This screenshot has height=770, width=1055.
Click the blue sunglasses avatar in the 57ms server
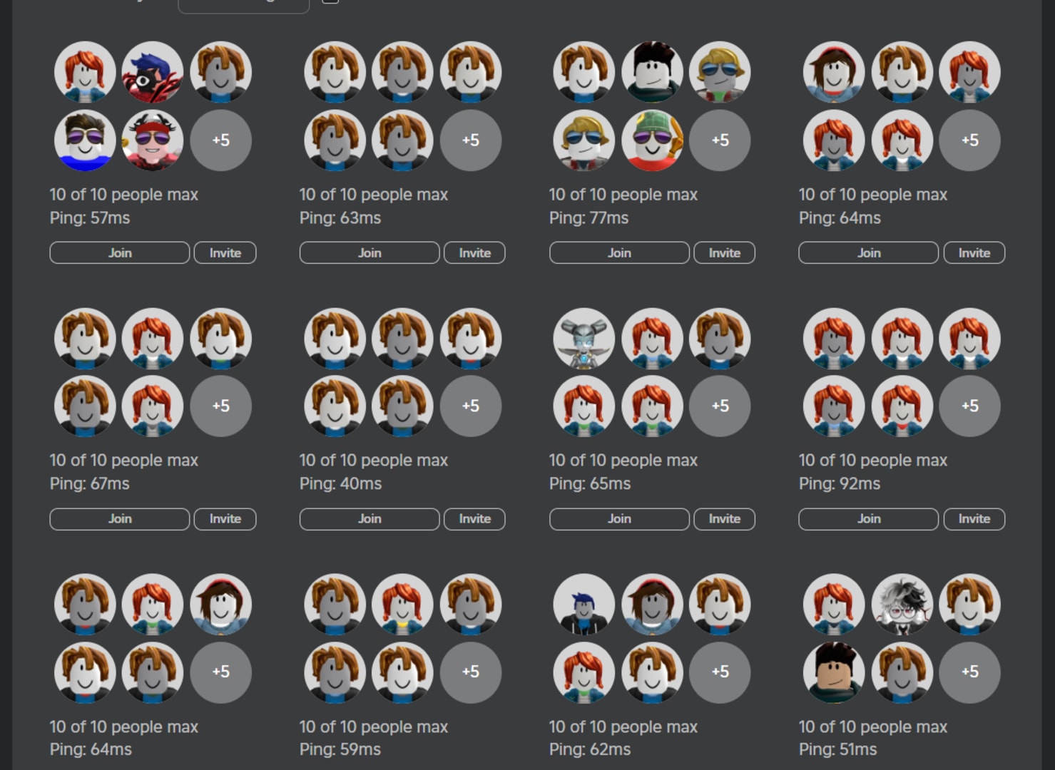[x=85, y=141]
